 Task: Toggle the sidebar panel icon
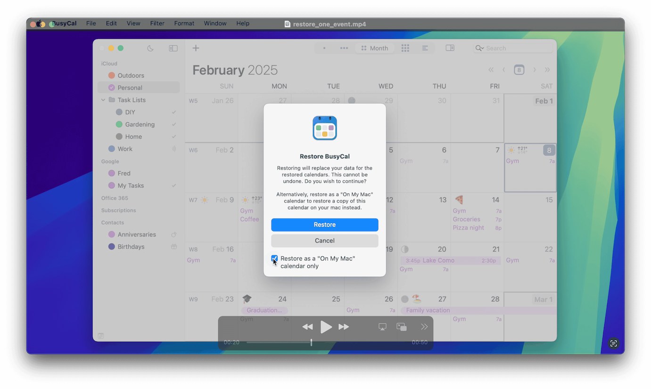coord(173,48)
